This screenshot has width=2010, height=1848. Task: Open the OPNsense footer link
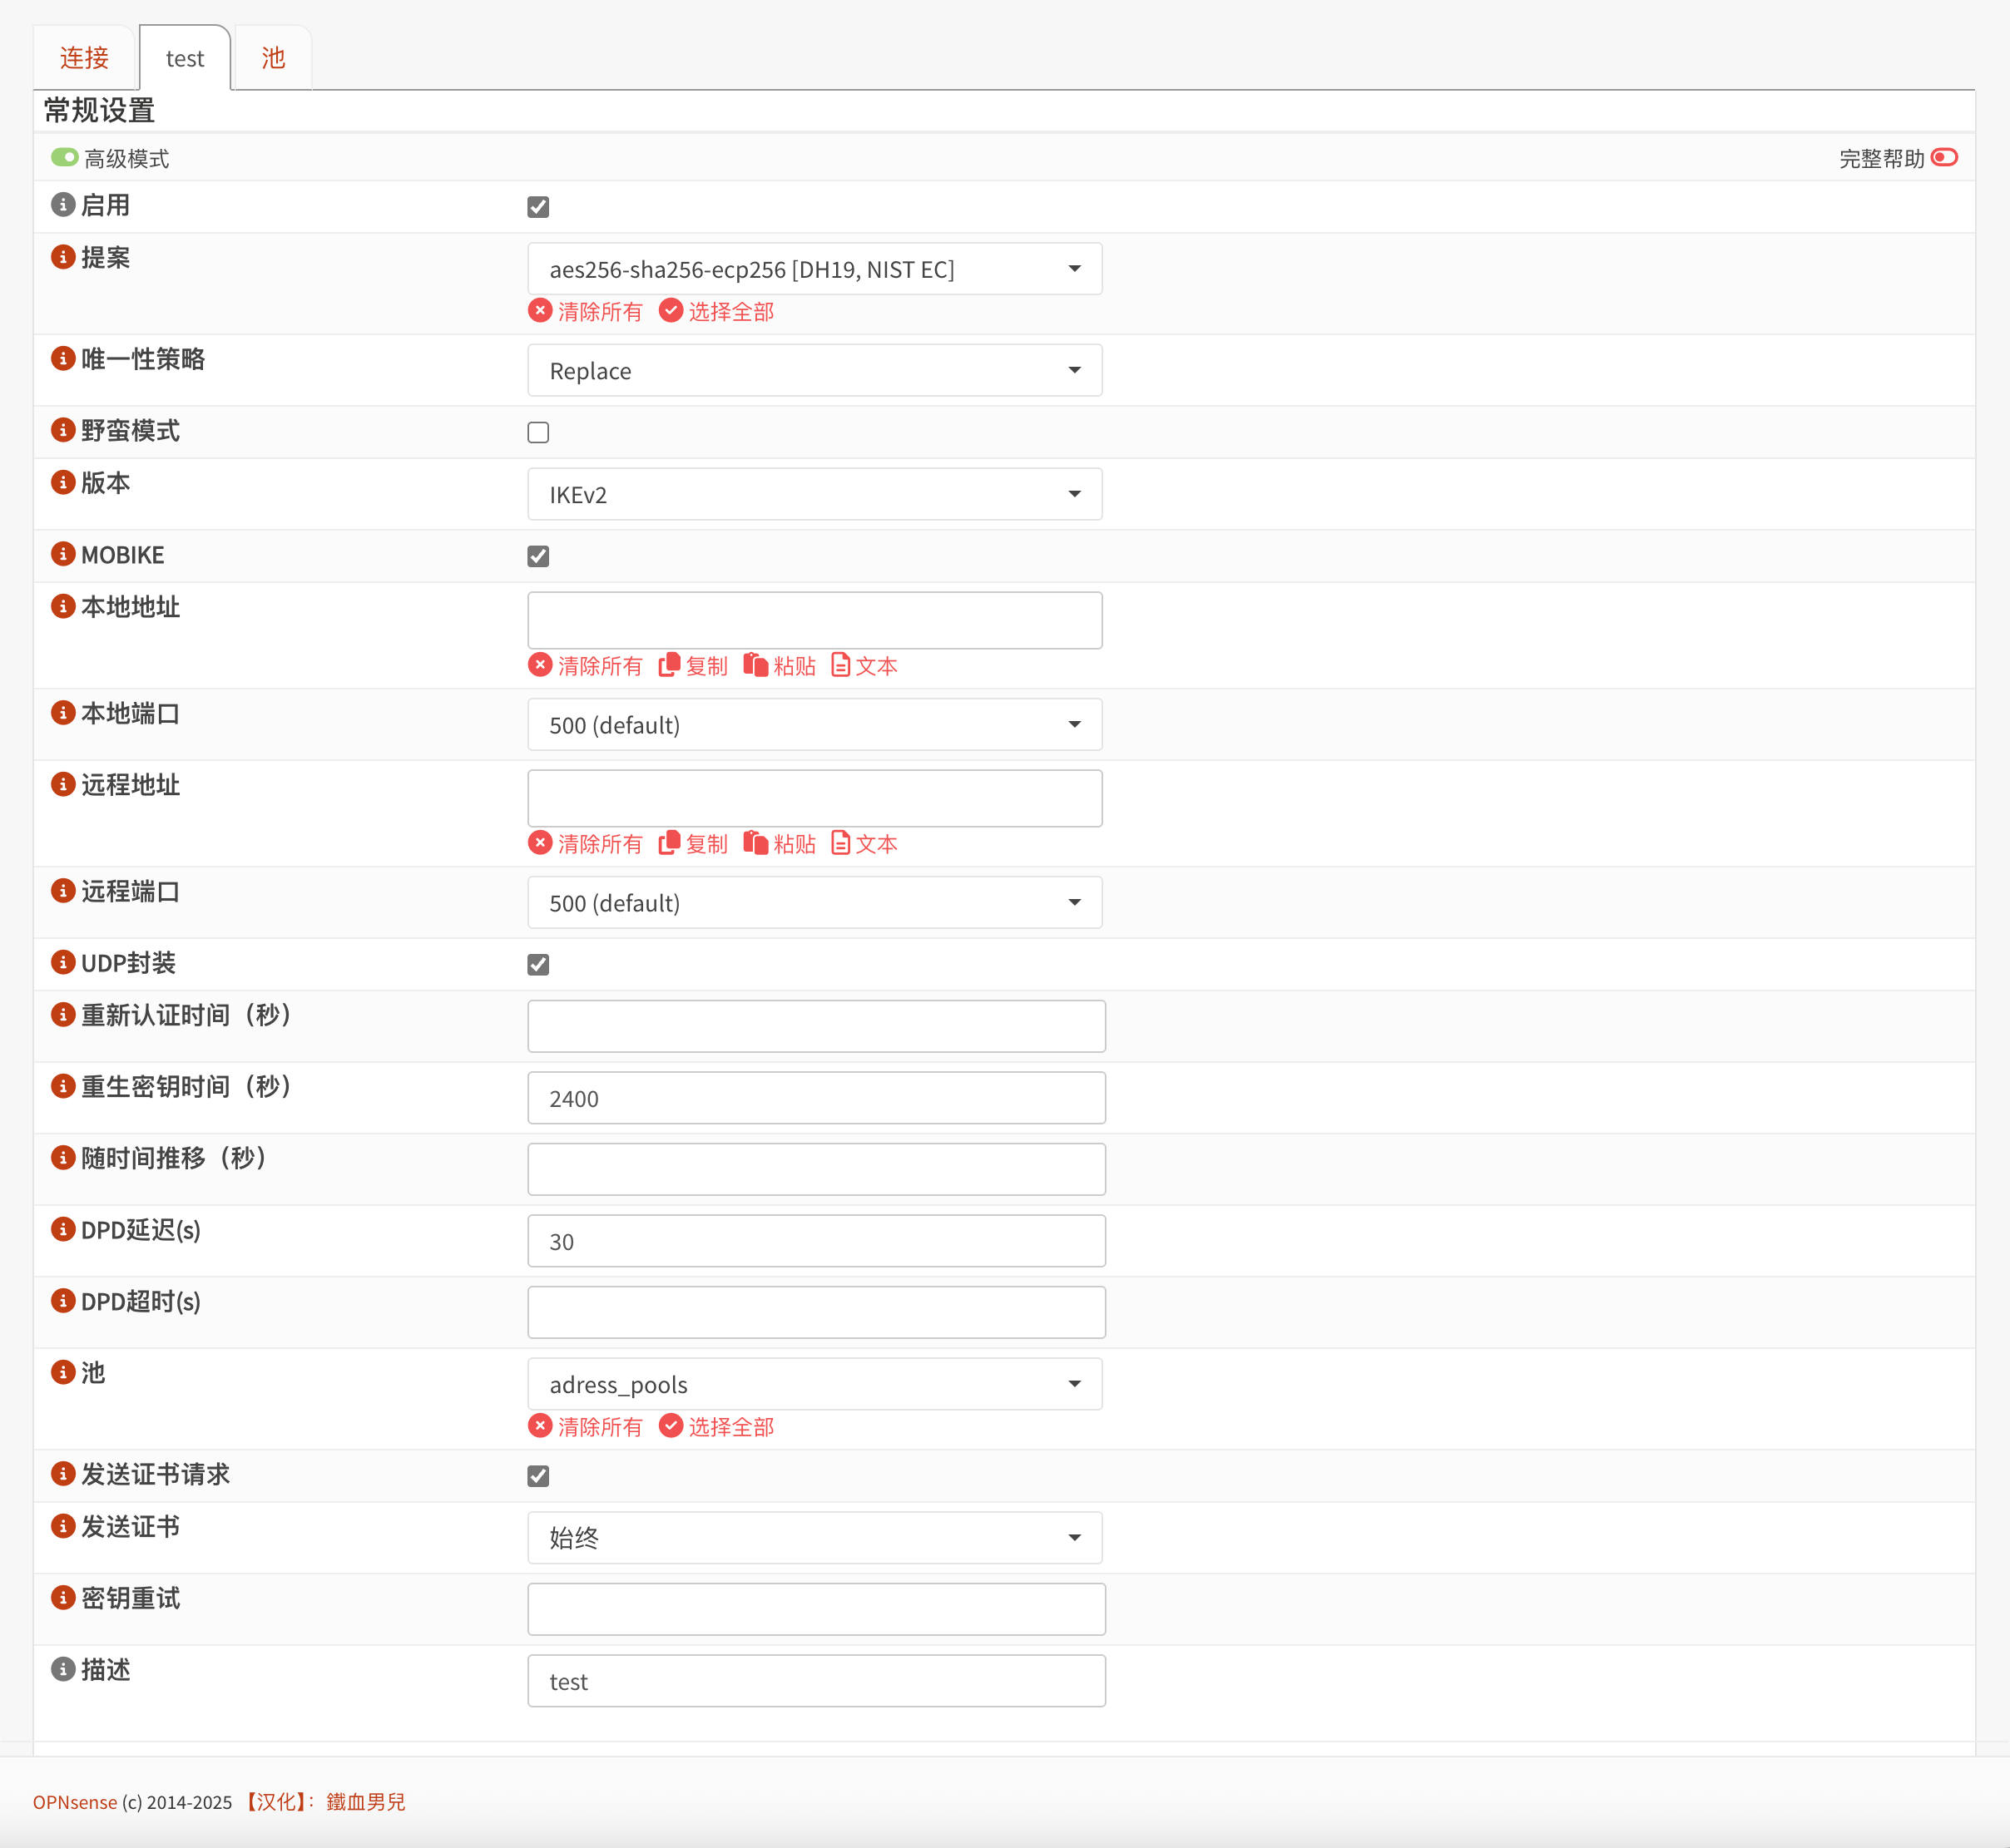coord(75,1802)
